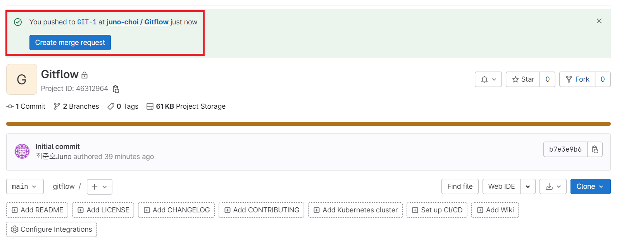
Task: Fork the Gitflow repository
Action: [577, 79]
